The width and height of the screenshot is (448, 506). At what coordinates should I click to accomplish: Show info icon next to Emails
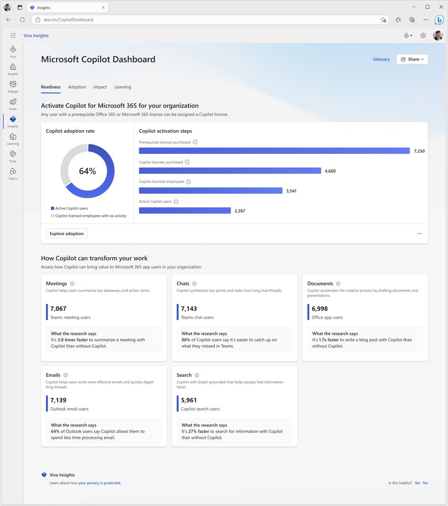tap(66, 375)
